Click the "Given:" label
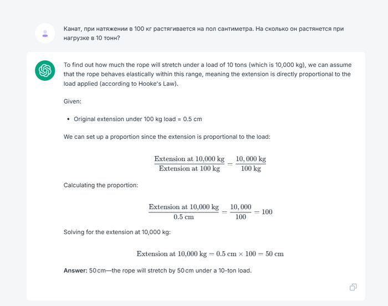Screen dimensions: 388x306 [x=72, y=102]
